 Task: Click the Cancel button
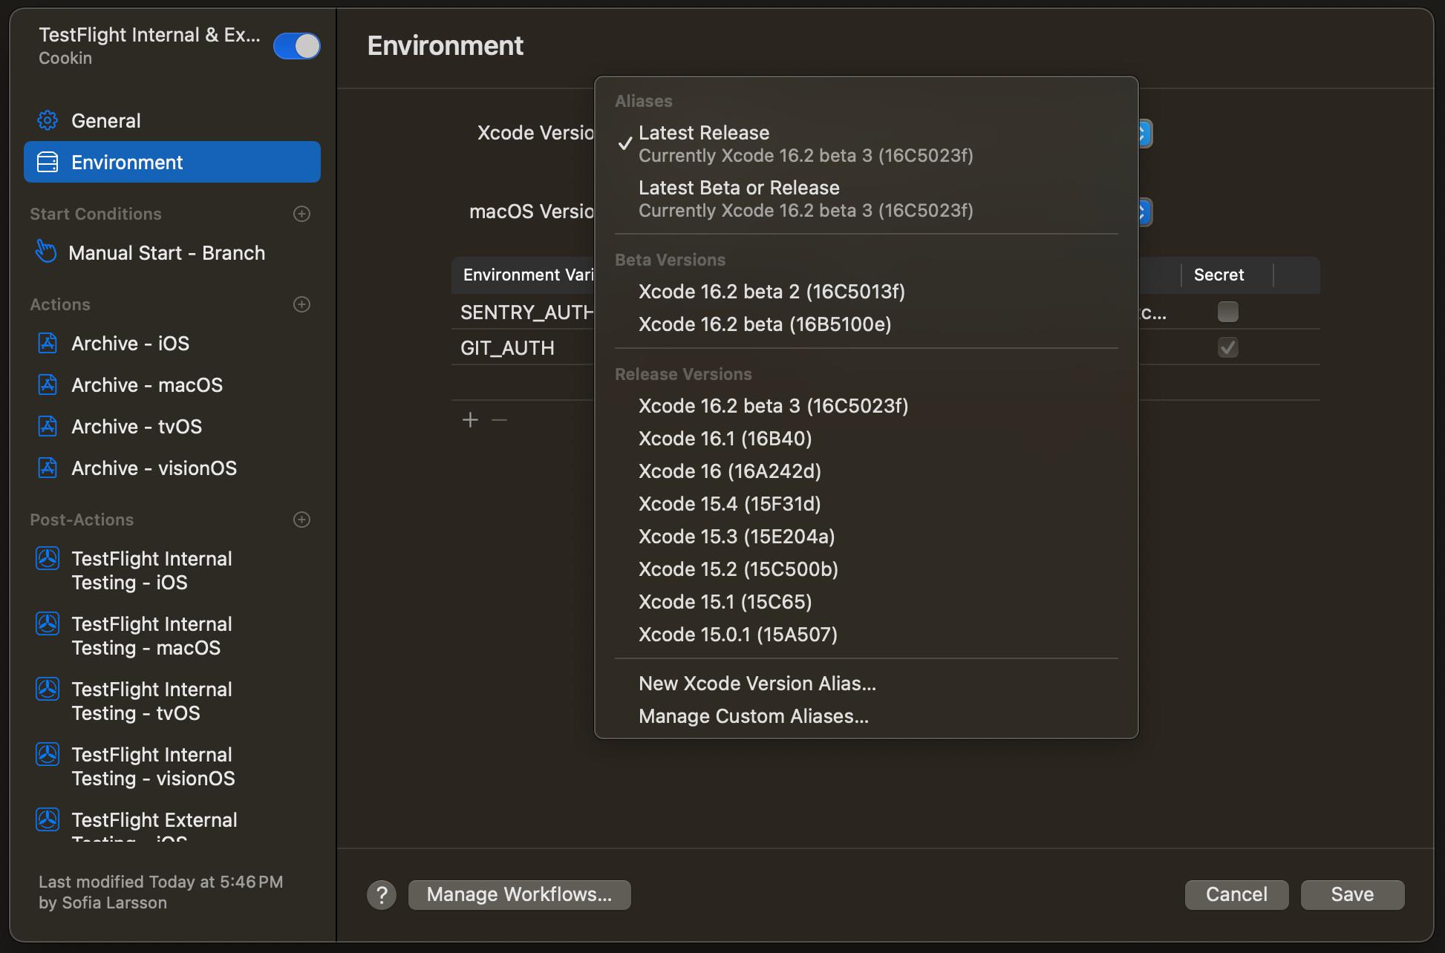[1236, 895]
